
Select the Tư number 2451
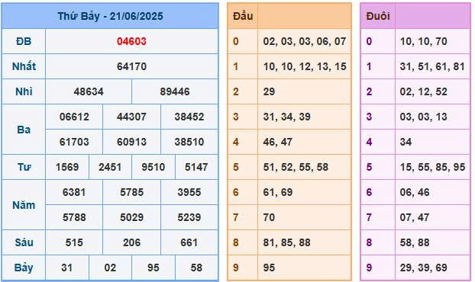click(110, 167)
